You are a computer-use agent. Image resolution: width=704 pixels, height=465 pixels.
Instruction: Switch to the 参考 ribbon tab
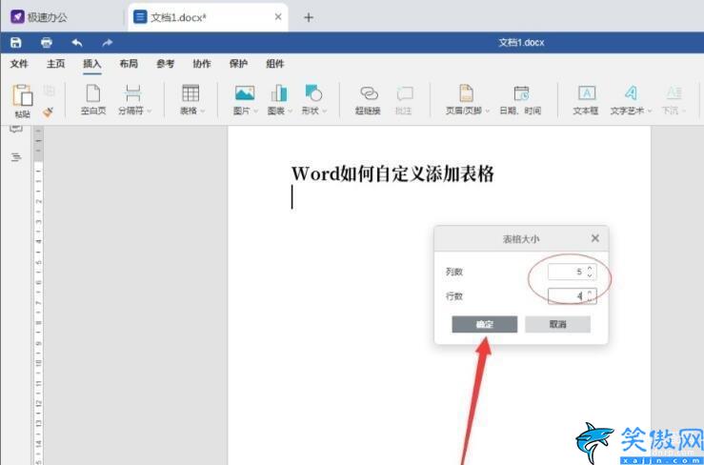165,64
